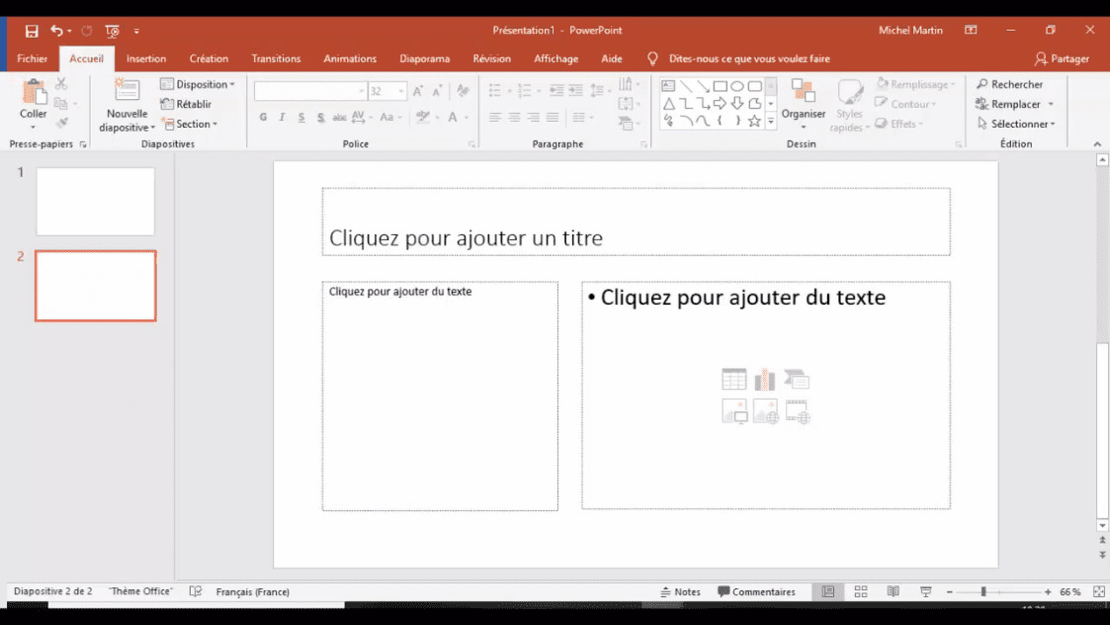
Task: Open the Notes pane from the status bar
Action: 682,591
